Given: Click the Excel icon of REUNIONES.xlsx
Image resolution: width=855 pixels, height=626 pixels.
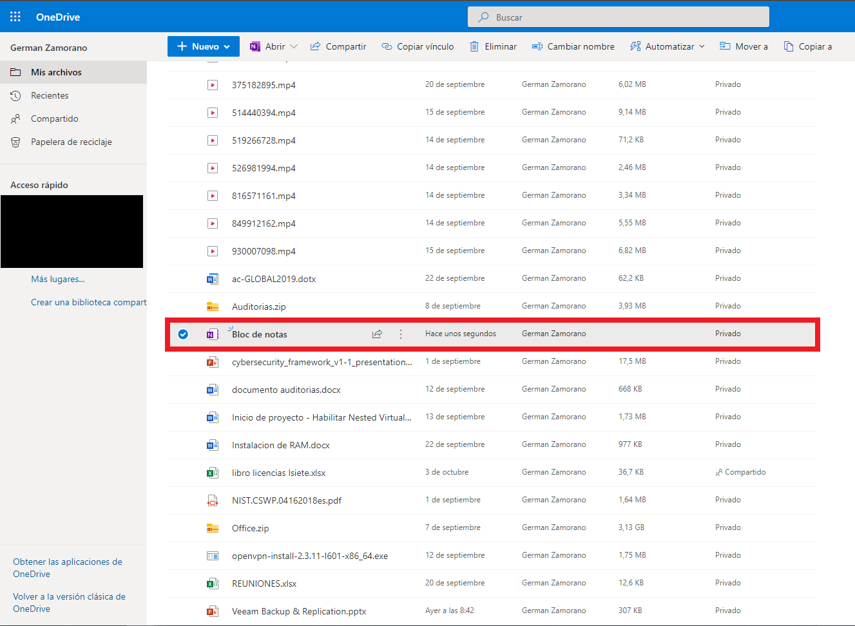Looking at the screenshot, I should point(212,583).
